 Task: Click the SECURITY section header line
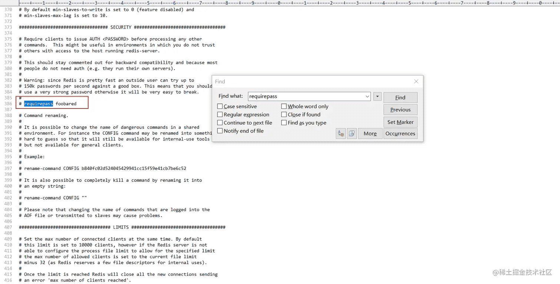122,27
